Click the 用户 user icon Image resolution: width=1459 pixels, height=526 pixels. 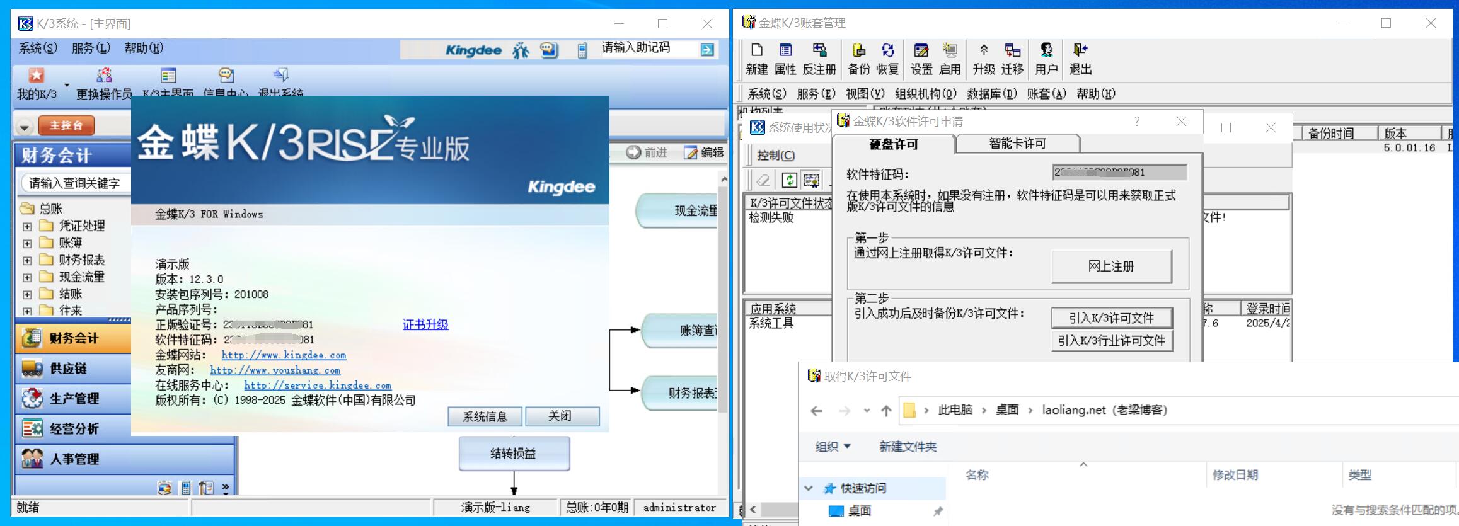(x=1046, y=50)
